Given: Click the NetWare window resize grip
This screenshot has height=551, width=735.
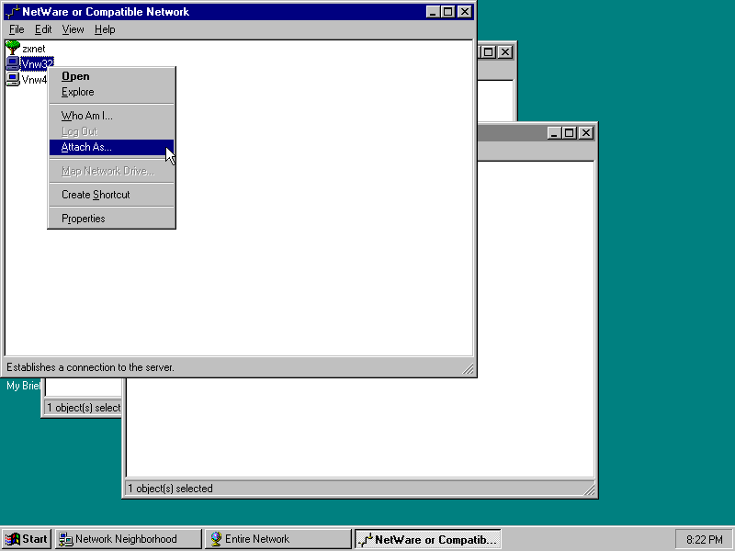Looking at the screenshot, I should [x=468, y=369].
